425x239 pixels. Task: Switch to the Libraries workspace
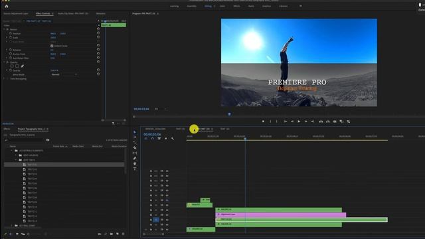point(284,6)
